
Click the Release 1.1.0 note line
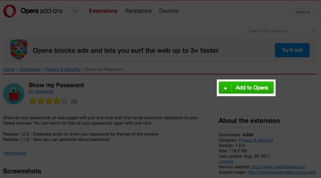click(56, 140)
